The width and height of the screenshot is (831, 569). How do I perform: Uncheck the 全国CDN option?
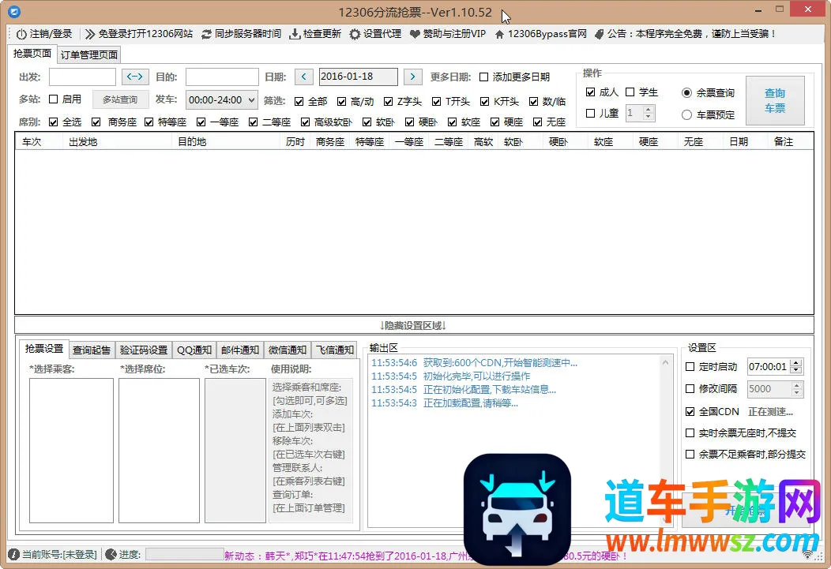pos(690,412)
